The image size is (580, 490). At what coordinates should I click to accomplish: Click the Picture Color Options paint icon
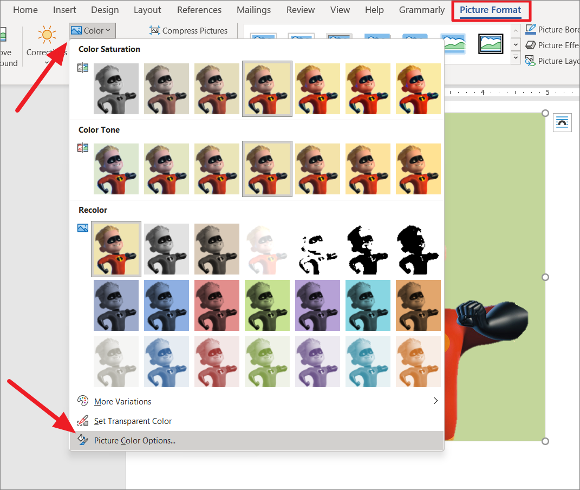pos(82,440)
